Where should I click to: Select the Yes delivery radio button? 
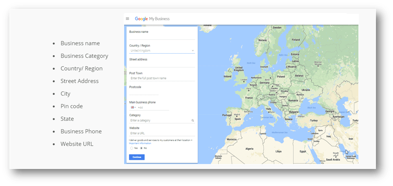131,148
